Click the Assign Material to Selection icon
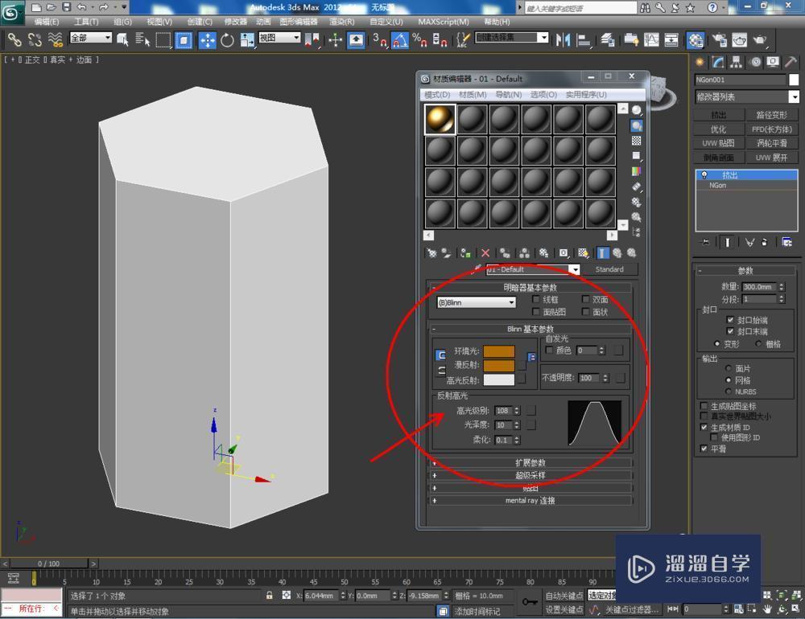This screenshot has width=805, height=619. click(464, 252)
